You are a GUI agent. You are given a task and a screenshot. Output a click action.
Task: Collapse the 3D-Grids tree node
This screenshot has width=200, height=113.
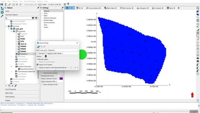pos(6,26)
